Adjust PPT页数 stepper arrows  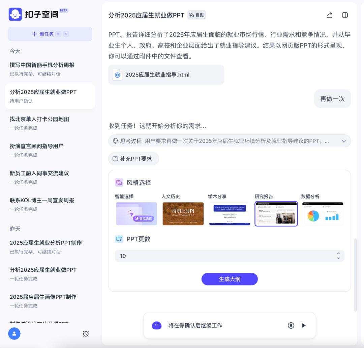[x=338, y=256]
